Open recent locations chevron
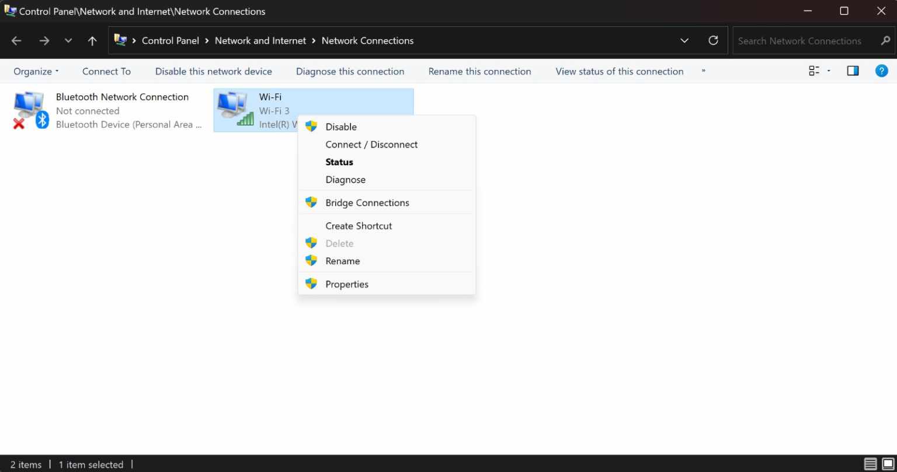The width and height of the screenshot is (897, 472). [68, 41]
